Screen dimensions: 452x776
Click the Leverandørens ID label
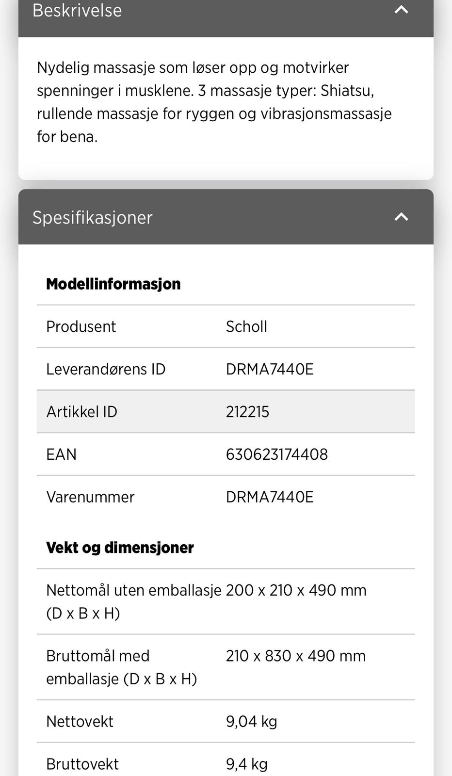click(x=106, y=369)
